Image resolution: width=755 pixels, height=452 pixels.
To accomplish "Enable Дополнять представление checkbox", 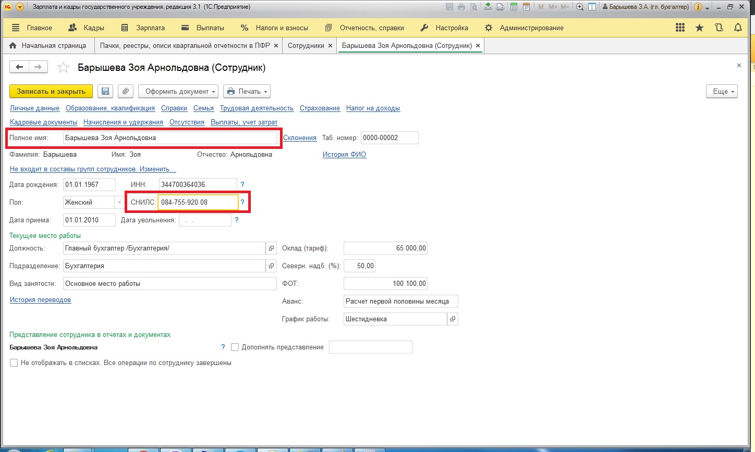I will tap(235, 347).
